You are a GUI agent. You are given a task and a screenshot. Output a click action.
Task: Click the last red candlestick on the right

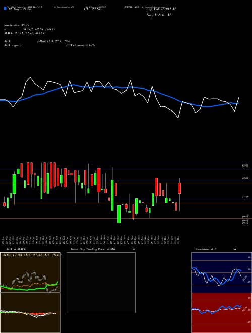click(179, 188)
